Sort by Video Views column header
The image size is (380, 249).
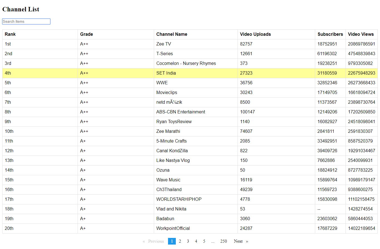(361, 34)
